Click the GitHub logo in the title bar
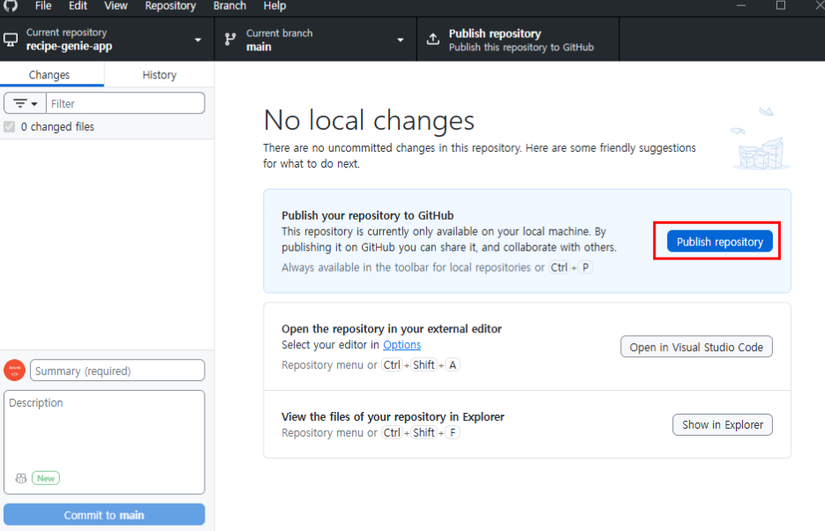Screen dimensions: 825x531 (11, 5)
